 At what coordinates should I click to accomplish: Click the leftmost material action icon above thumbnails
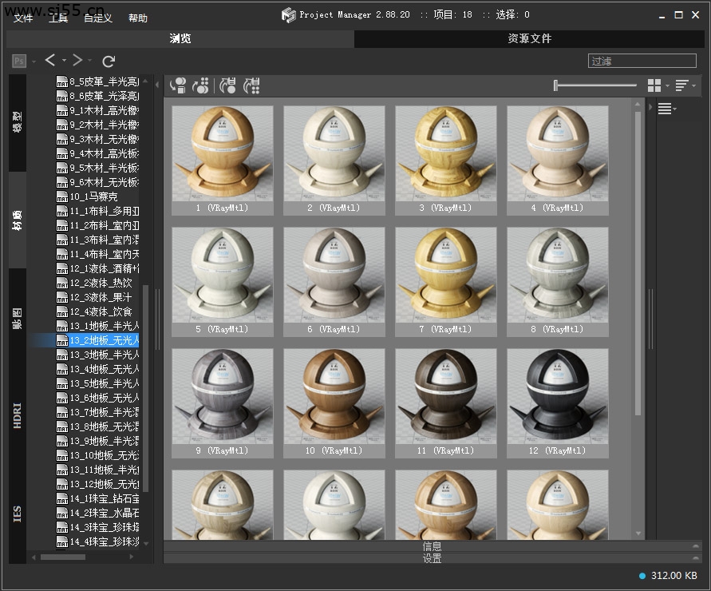(x=179, y=85)
